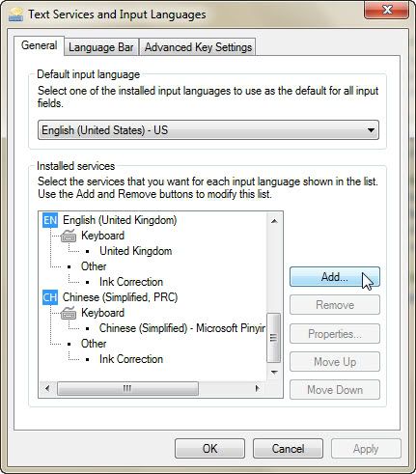
Task: Dismiss the dialog with Cancel
Action: click(x=288, y=449)
